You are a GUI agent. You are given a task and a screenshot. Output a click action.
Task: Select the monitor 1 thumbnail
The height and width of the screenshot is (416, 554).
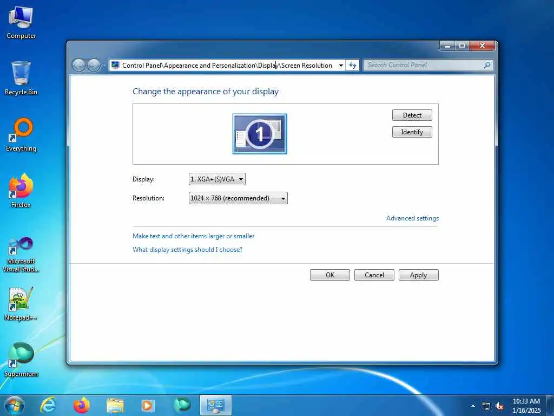pos(260,134)
